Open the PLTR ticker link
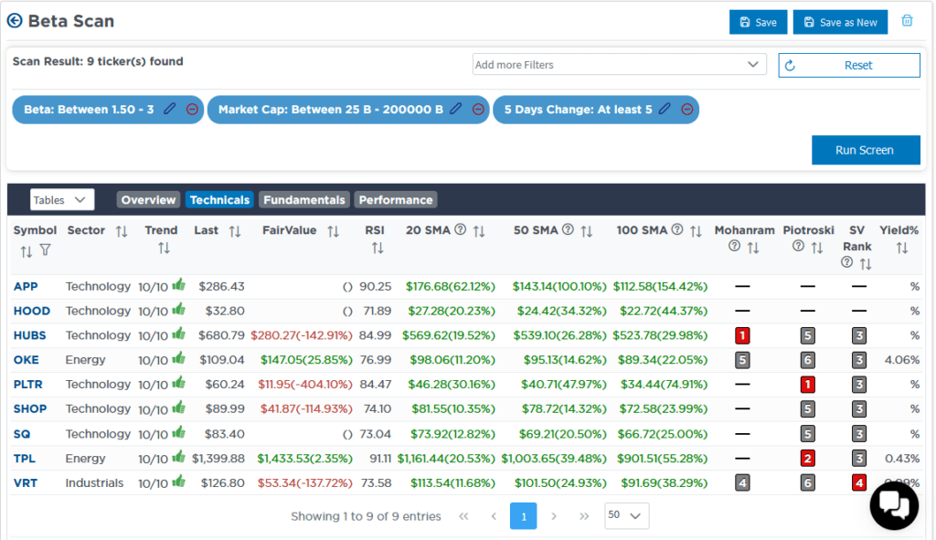936x540 pixels. click(28, 385)
